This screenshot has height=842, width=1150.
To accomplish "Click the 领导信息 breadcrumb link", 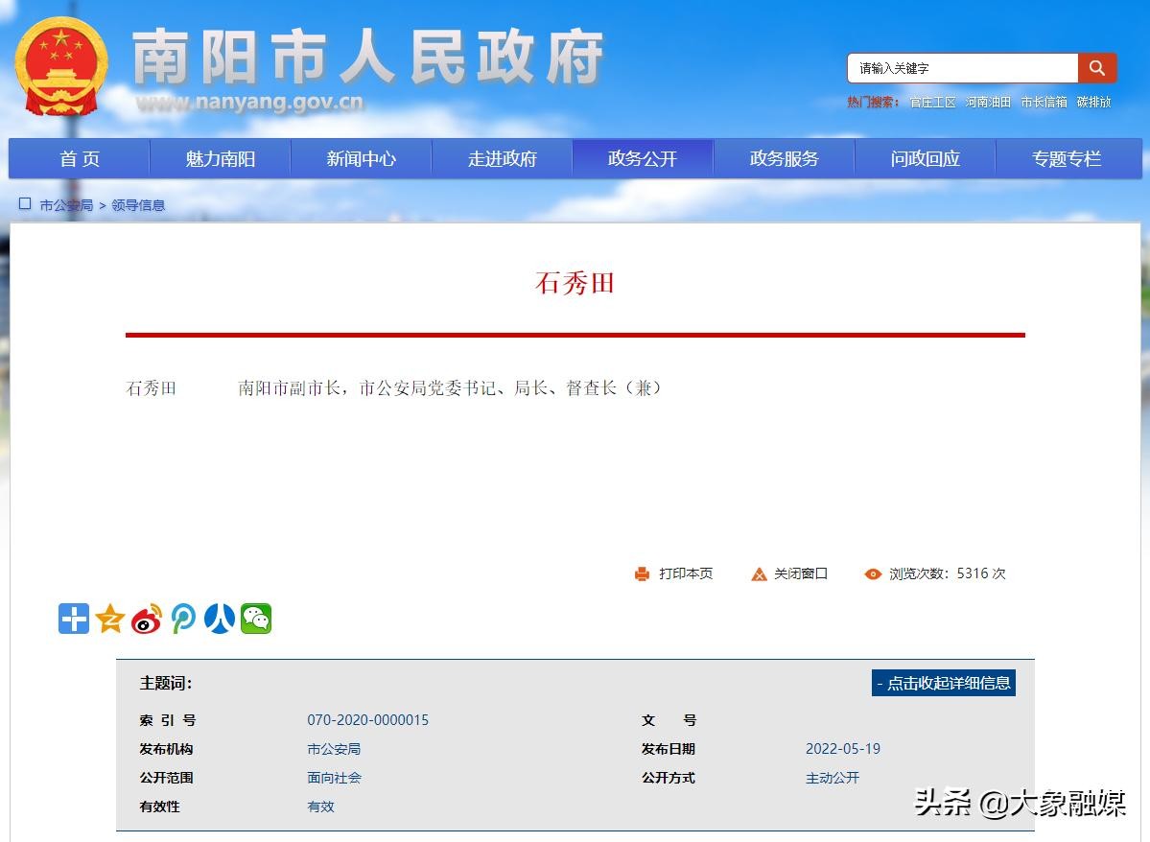I will point(138,205).
